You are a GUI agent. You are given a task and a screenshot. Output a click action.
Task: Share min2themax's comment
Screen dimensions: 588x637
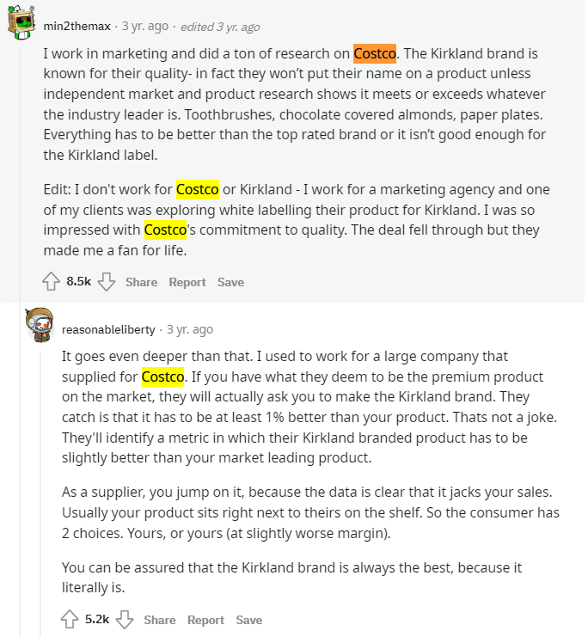point(141,282)
